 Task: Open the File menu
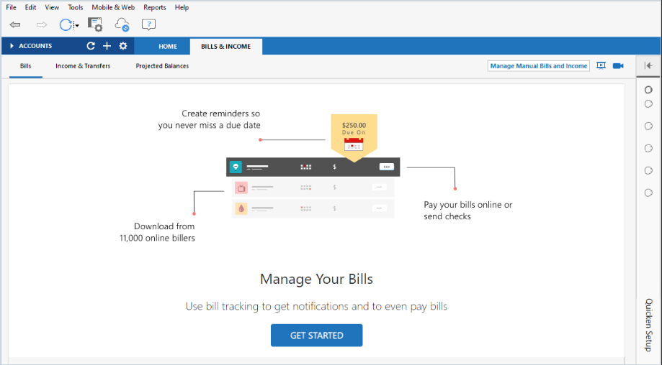coord(11,8)
